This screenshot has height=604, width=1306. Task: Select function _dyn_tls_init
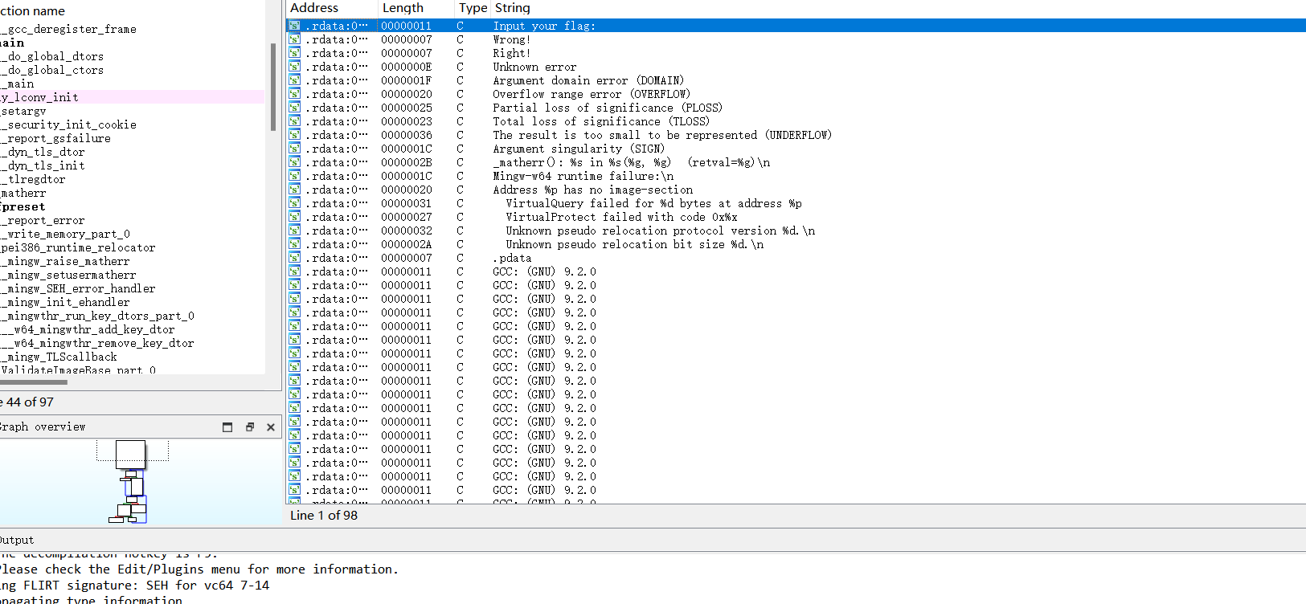43,165
